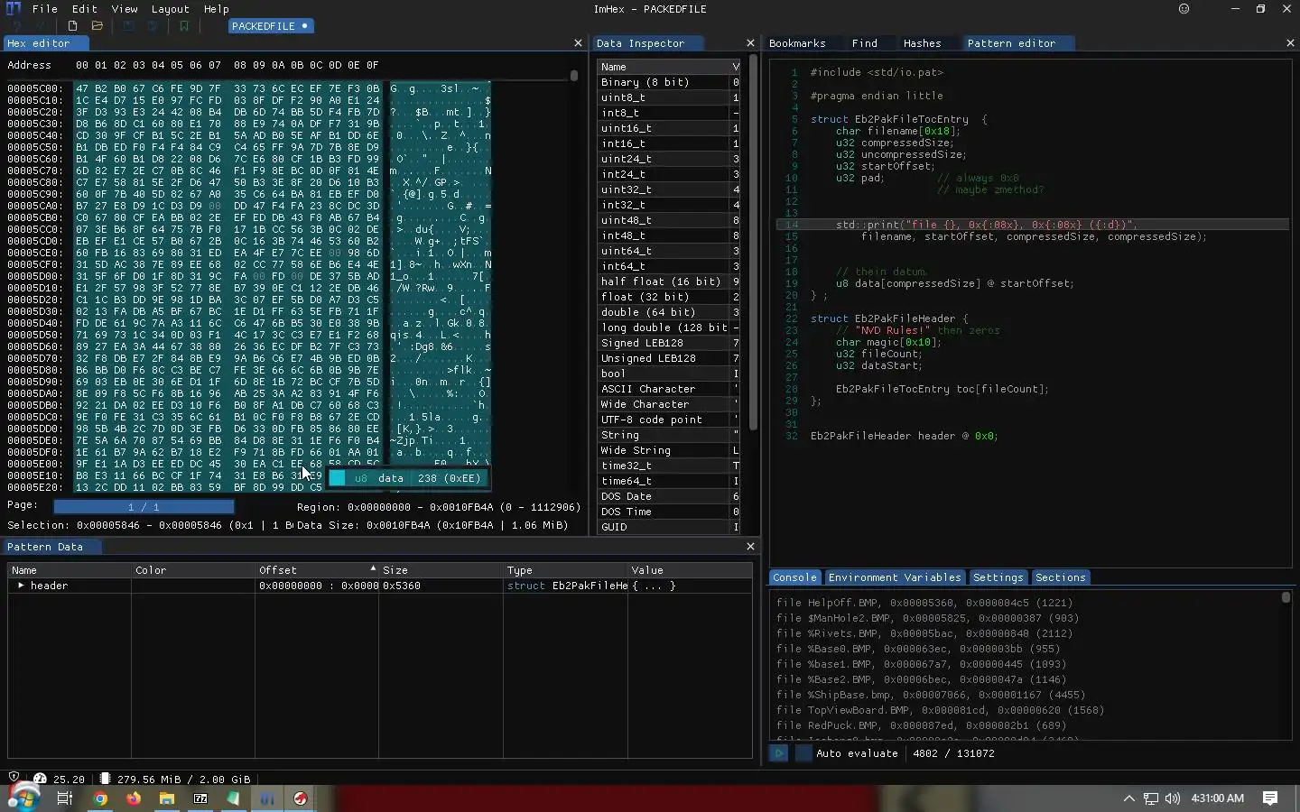
Task: Close the Hex editor panel
Action: coord(578,43)
